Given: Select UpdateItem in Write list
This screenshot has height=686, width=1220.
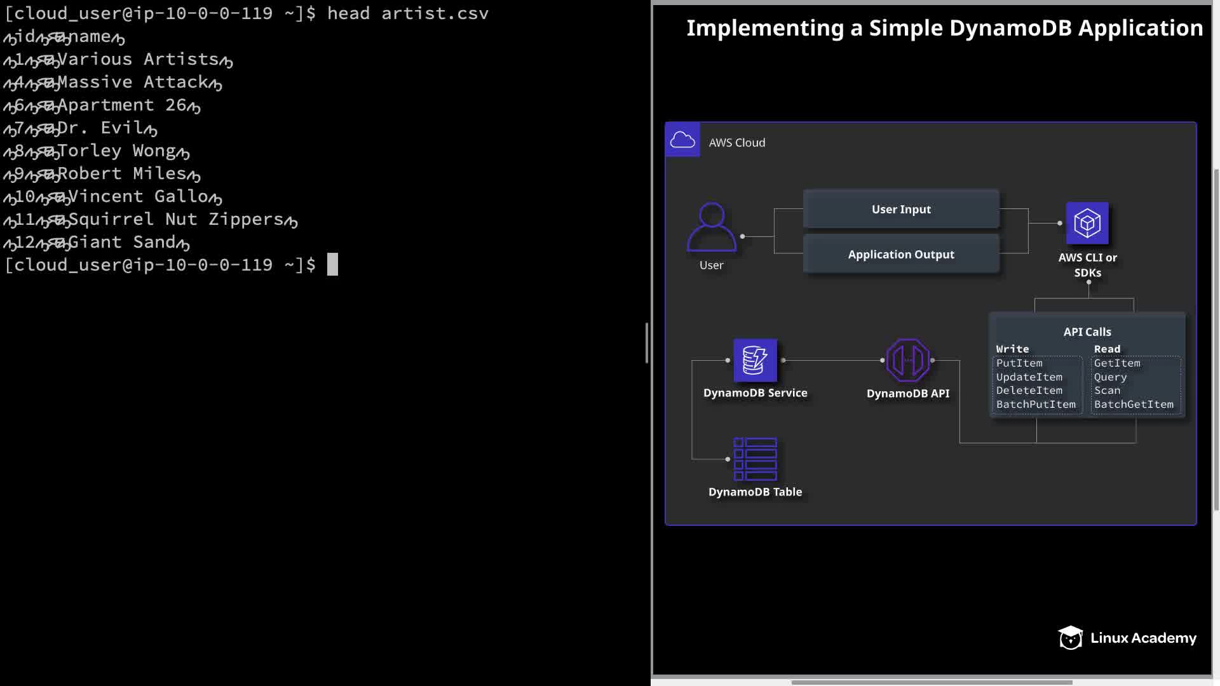Looking at the screenshot, I should click(x=1029, y=377).
